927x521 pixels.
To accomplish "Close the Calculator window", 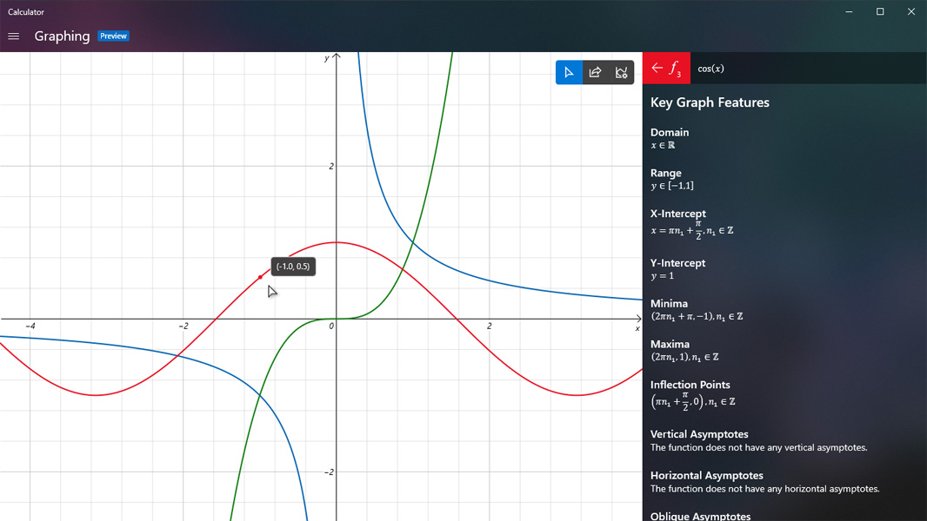I will pyautogui.click(x=911, y=12).
